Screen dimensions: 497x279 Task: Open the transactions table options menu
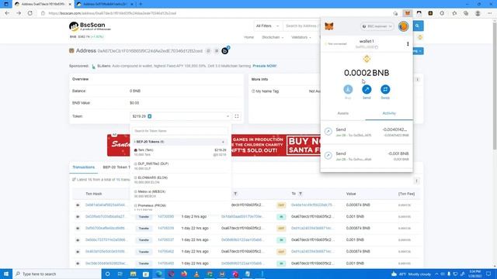click(x=416, y=181)
